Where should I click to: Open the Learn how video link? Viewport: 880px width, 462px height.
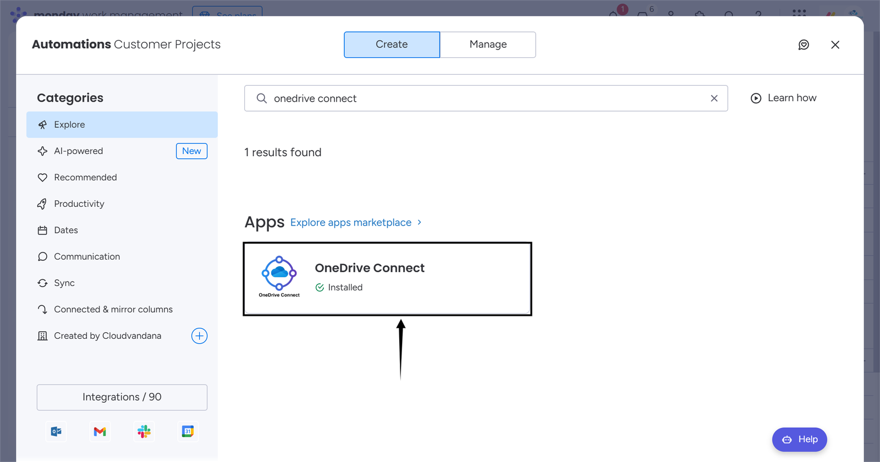tap(784, 98)
